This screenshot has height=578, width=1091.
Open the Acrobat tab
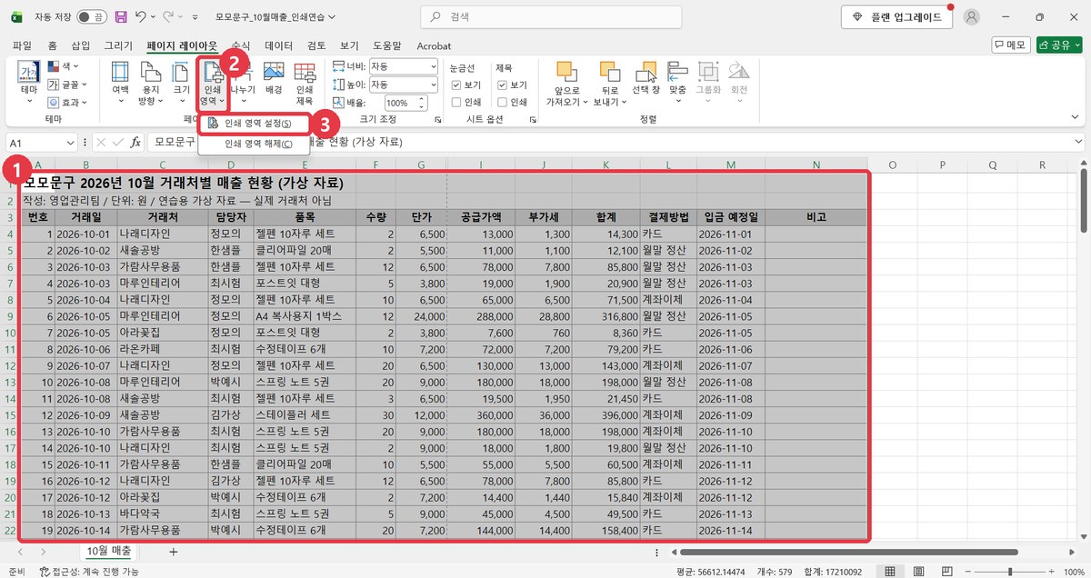point(434,45)
